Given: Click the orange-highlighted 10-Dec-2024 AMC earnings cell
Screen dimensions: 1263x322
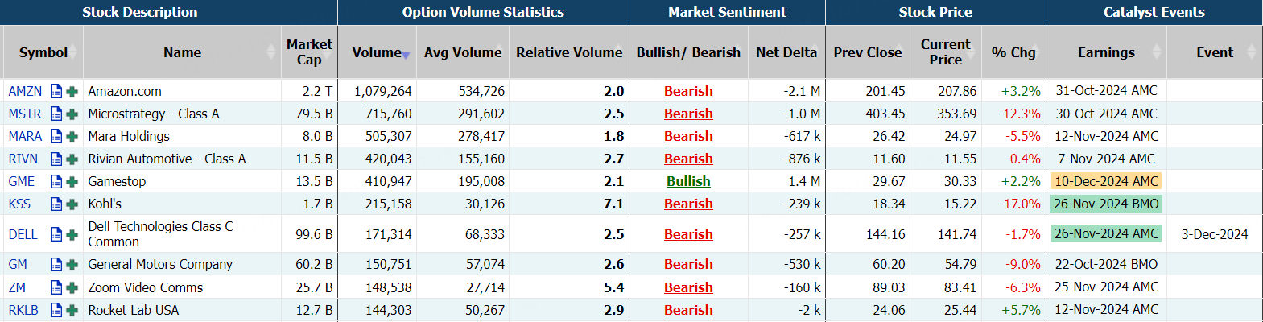Looking at the screenshot, I should click(1106, 182).
